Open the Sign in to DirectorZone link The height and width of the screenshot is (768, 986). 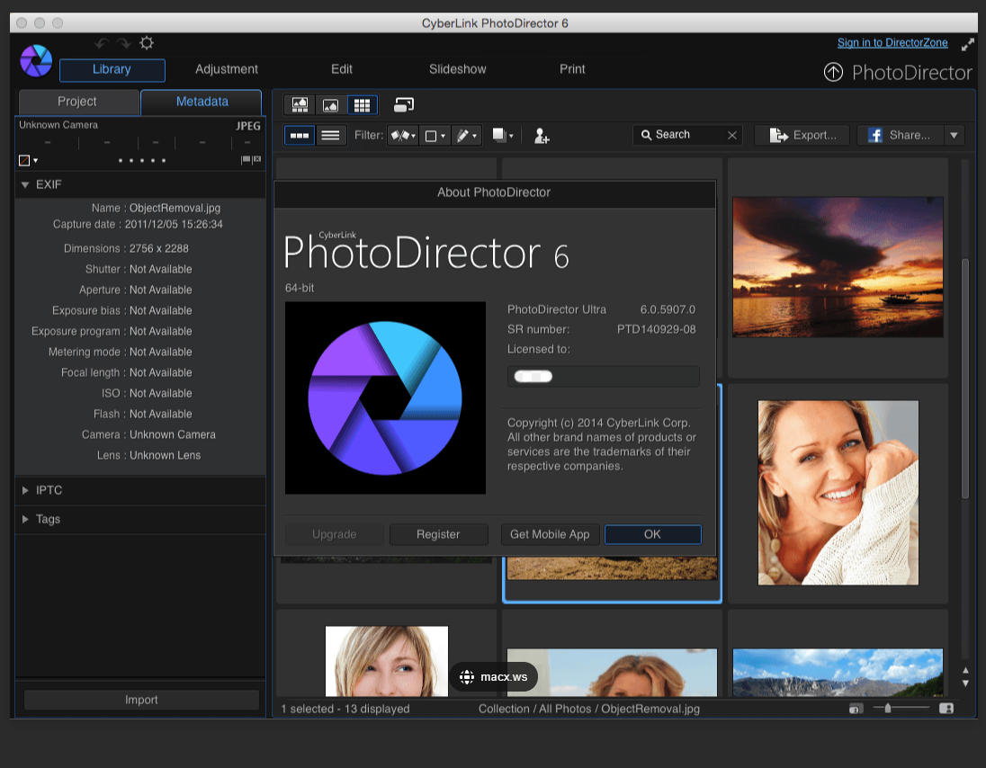click(x=892, y=43)
